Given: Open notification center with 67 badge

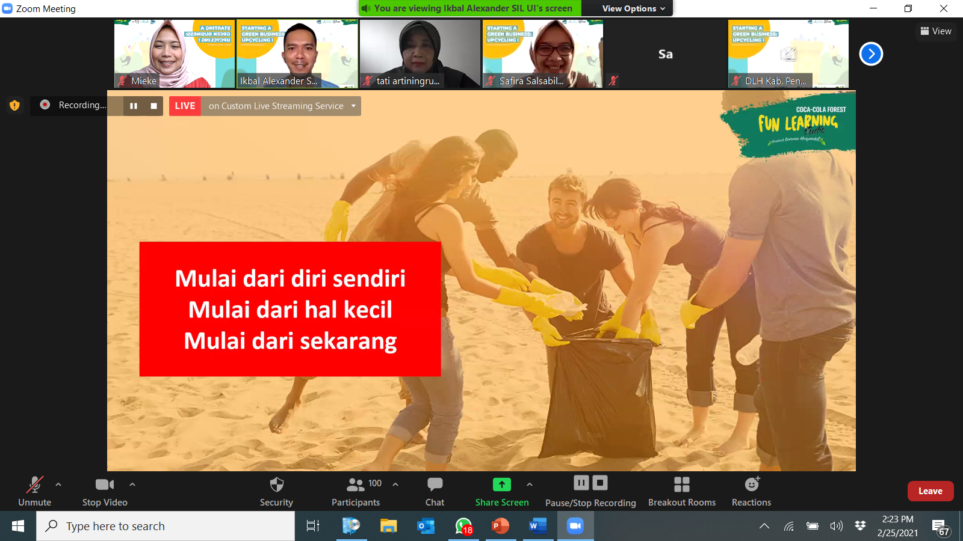Looking at the screenshot, I should 941,527.
